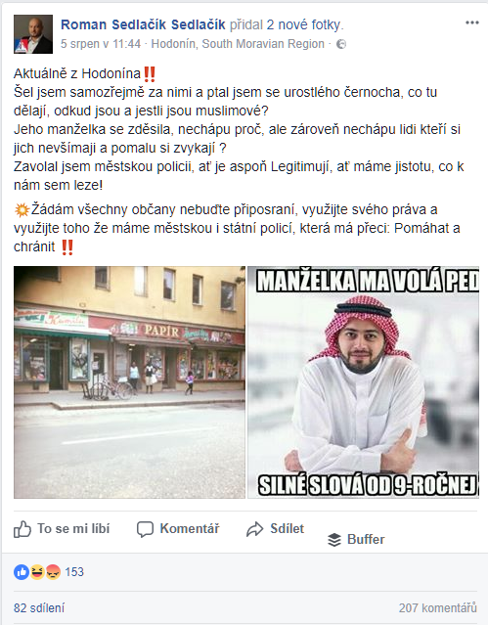The width and height of the screenshot is (488, 625).
Task: Open Hodonín, South Moravian Region location
Action: [238, 44]
